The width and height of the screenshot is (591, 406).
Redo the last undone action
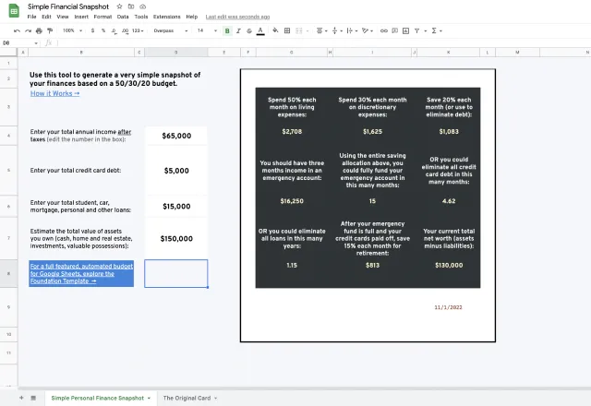[28, 30]
